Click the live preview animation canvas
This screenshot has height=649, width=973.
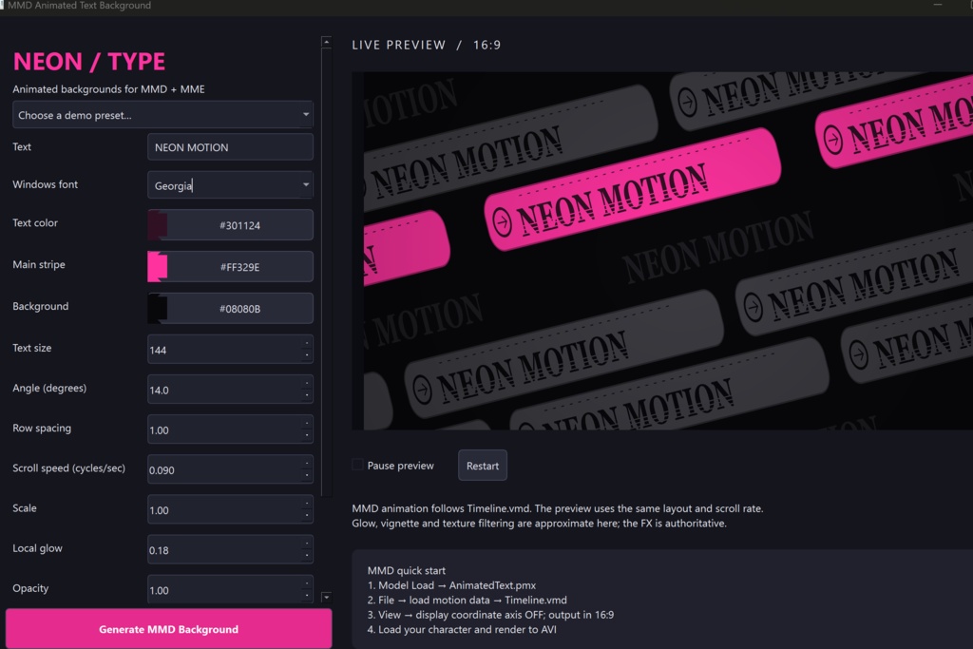tap(662, 251)
